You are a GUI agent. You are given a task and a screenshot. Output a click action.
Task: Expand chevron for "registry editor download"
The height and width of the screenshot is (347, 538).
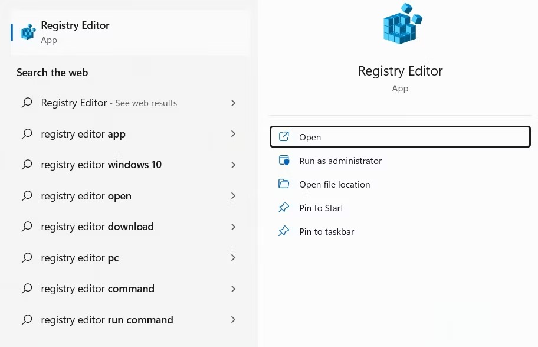click(234, 227)
